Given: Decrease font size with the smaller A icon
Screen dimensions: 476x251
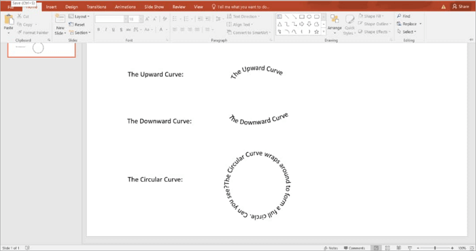Looking at the screenshot, I should (154, 19).
